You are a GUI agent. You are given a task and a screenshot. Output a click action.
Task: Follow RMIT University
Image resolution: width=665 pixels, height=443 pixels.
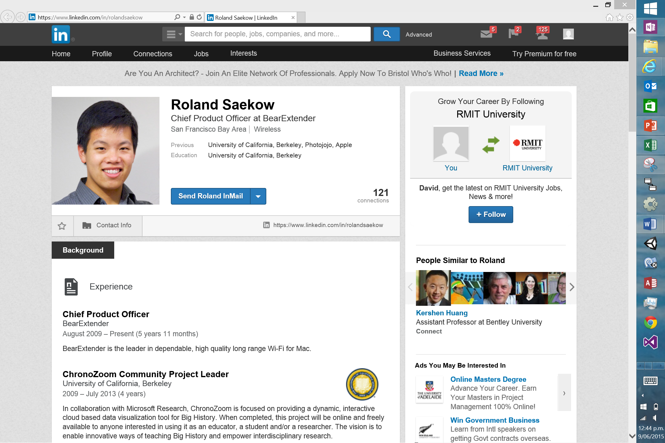point(491,214)
